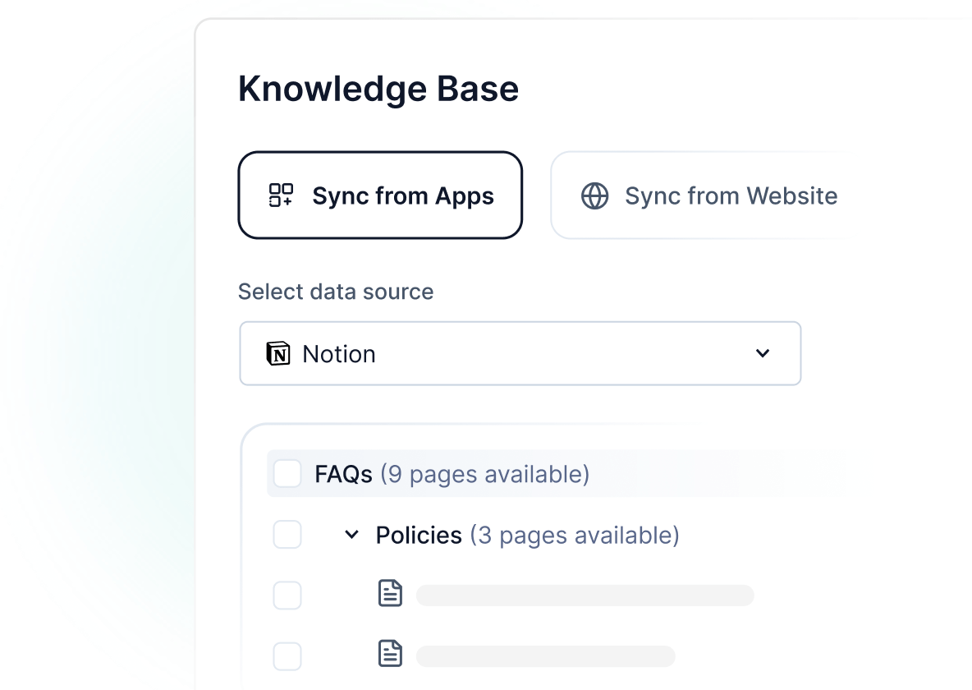
Task: Open the data source dropdown arrow
Action: 763,353
